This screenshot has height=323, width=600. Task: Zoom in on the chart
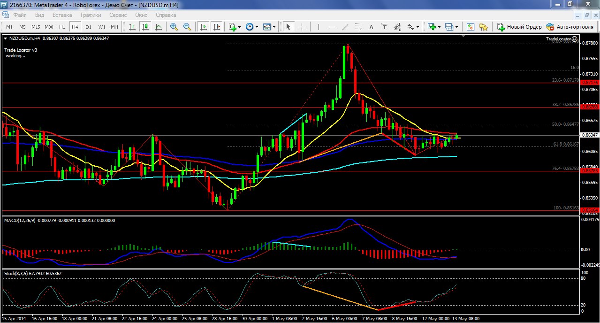[x=174, y=27]
